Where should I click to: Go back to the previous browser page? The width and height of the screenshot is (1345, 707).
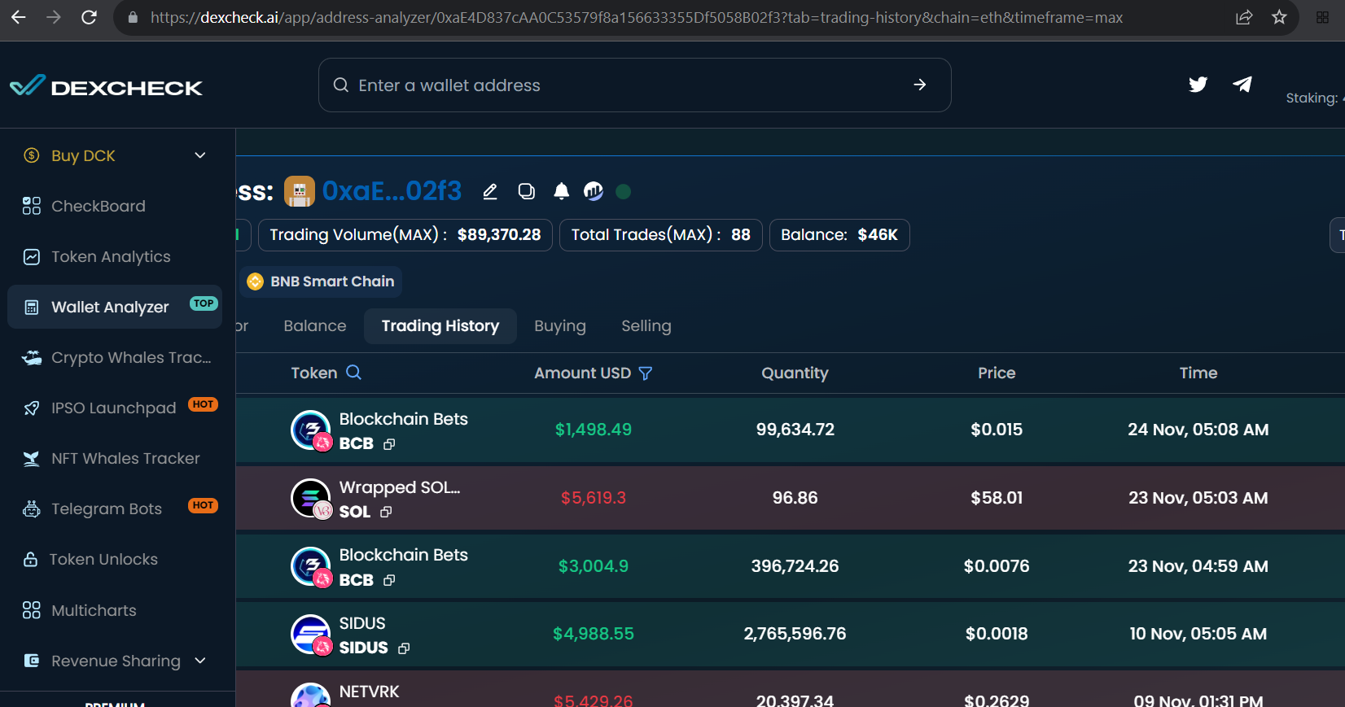tap(19, 17)
